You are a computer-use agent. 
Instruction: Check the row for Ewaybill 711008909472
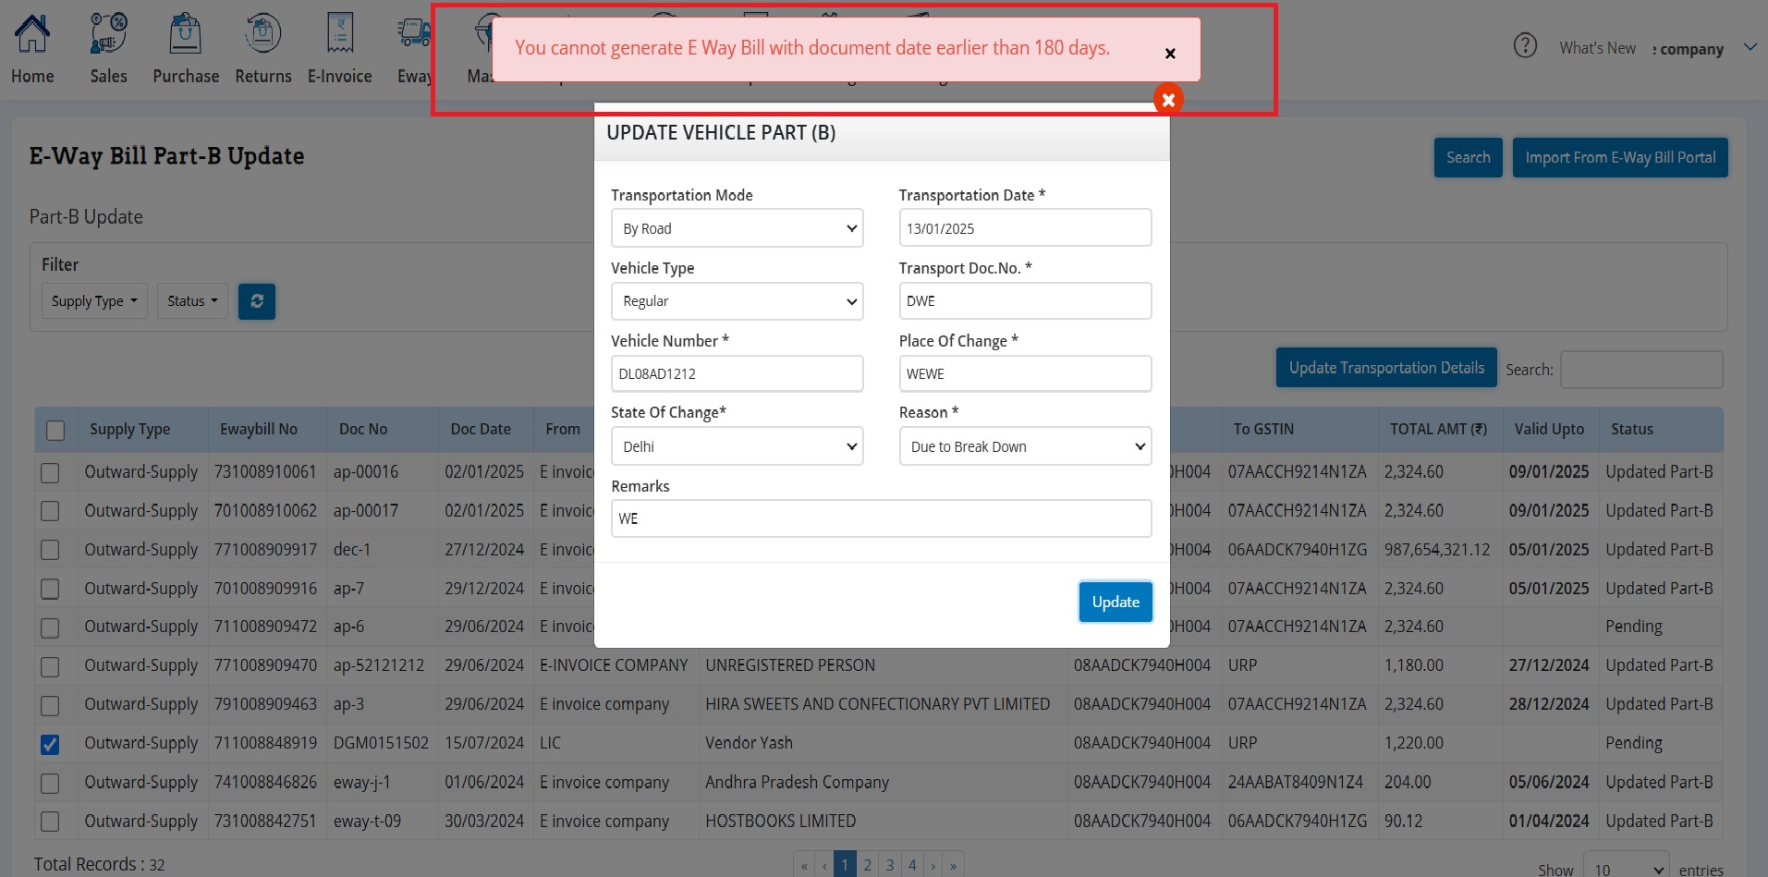50,627
